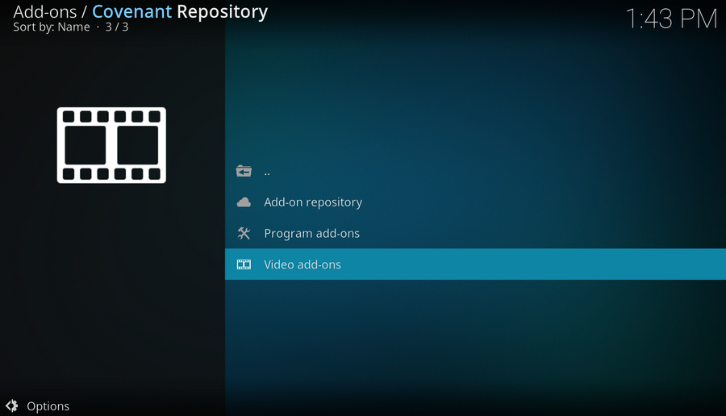Click the 'Sort by: Name' text
This screenshot has width=726, height=416.
pyautogui.click(x=52, y=27)
